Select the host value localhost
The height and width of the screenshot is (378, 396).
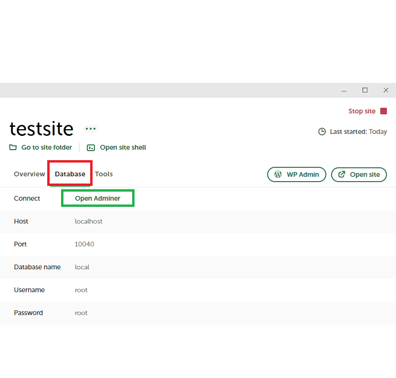click(x=89, y=221)
